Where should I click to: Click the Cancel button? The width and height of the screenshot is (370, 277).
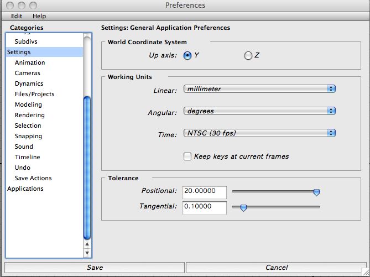click(x=277, y=268)
